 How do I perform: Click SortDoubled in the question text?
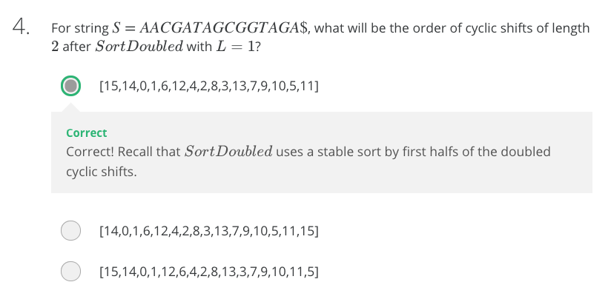click(139, 47)
